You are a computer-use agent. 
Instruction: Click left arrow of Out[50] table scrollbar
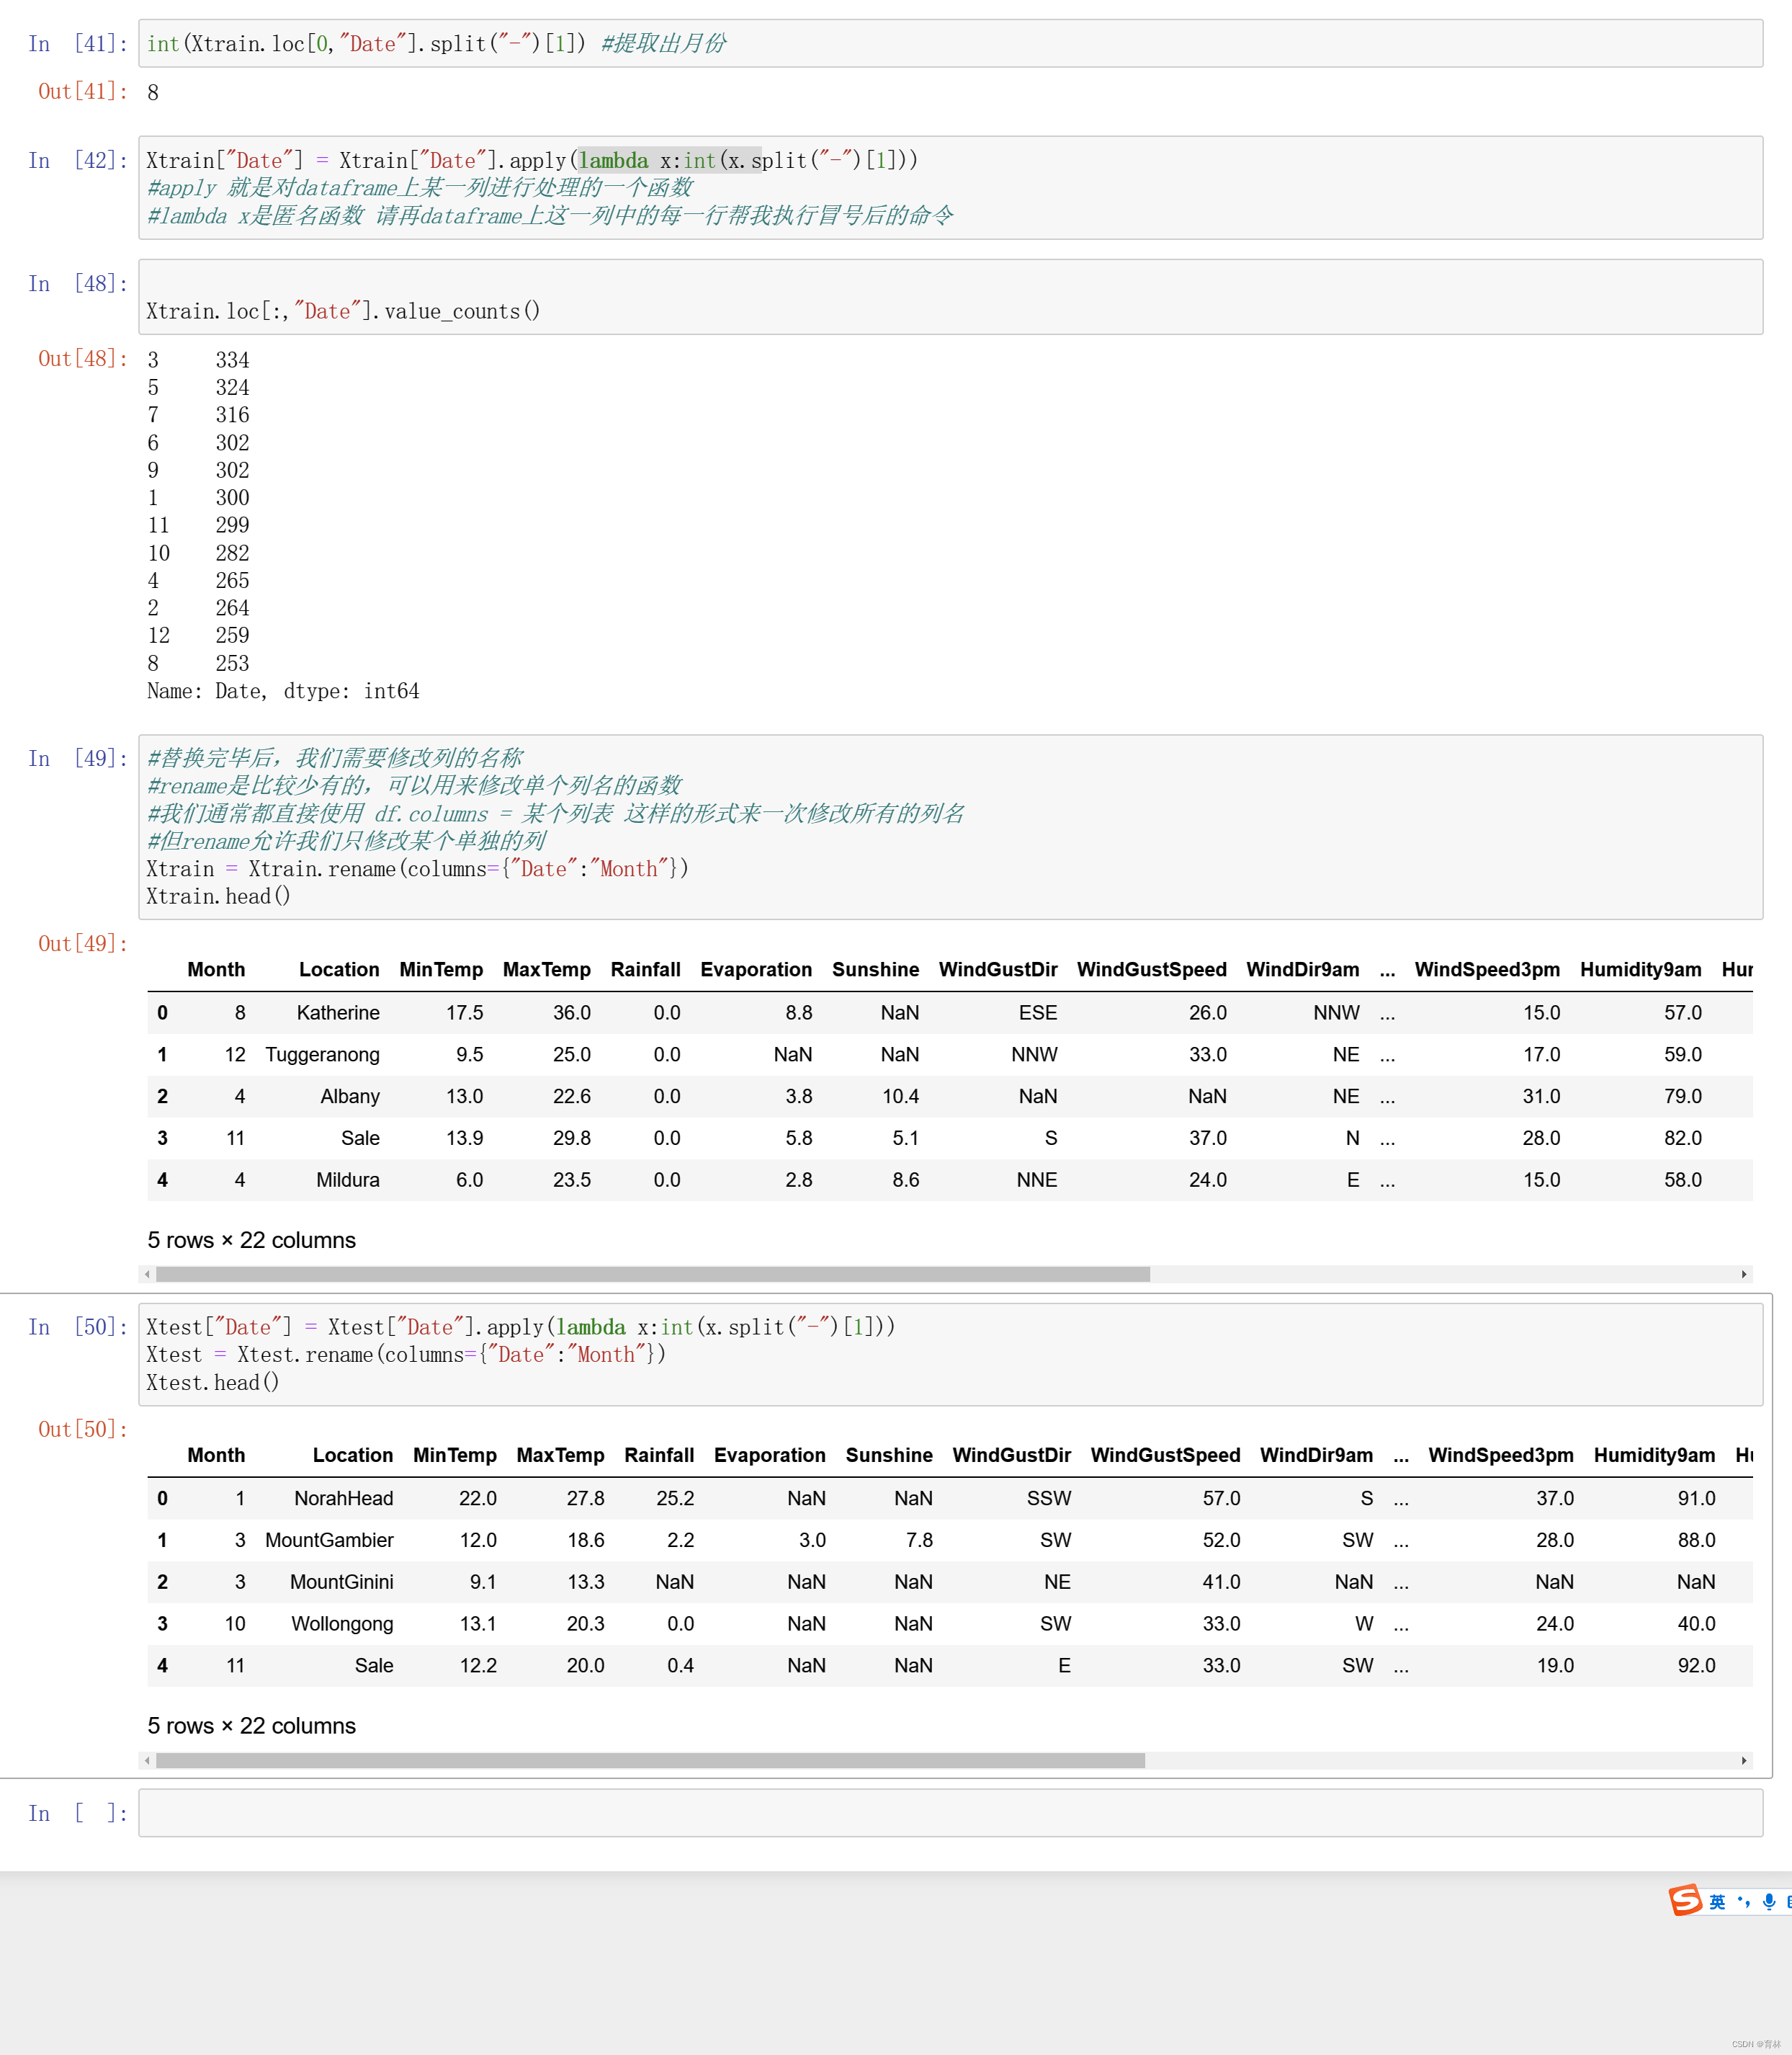[x=148, y=1761]
